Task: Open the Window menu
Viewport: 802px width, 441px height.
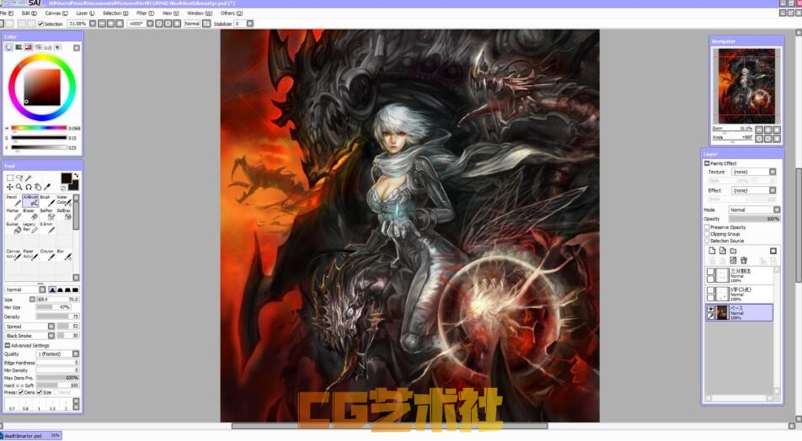Action: (200, 13)
